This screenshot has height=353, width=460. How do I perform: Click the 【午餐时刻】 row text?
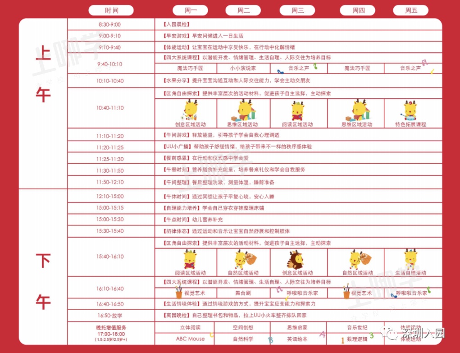(234, 170)
